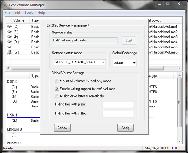Maximize the Ext2 Volume Manager window

click(168, 4)
